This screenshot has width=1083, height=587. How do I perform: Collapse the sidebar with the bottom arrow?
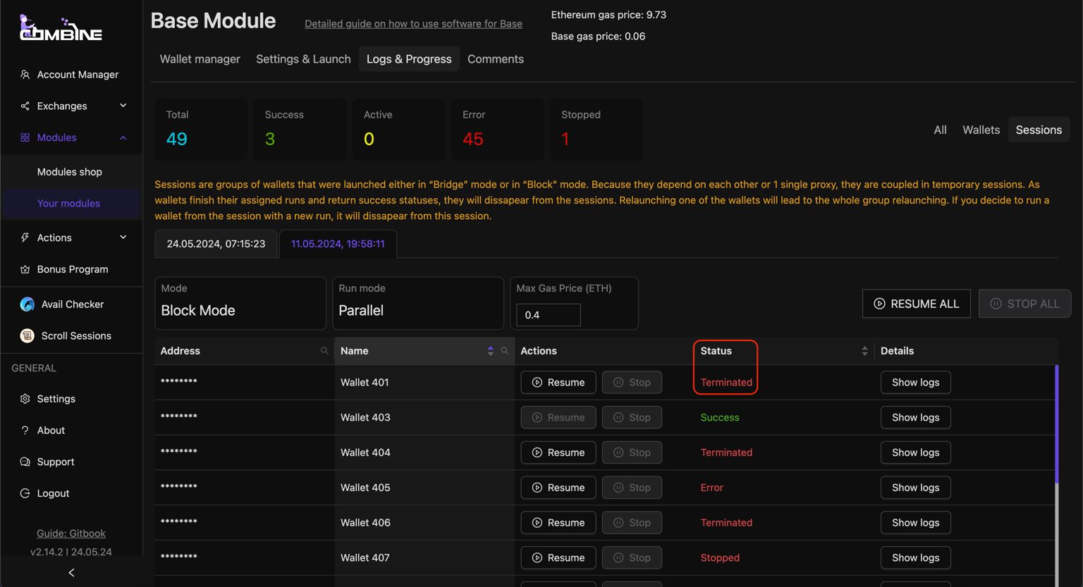click(71, 573)
